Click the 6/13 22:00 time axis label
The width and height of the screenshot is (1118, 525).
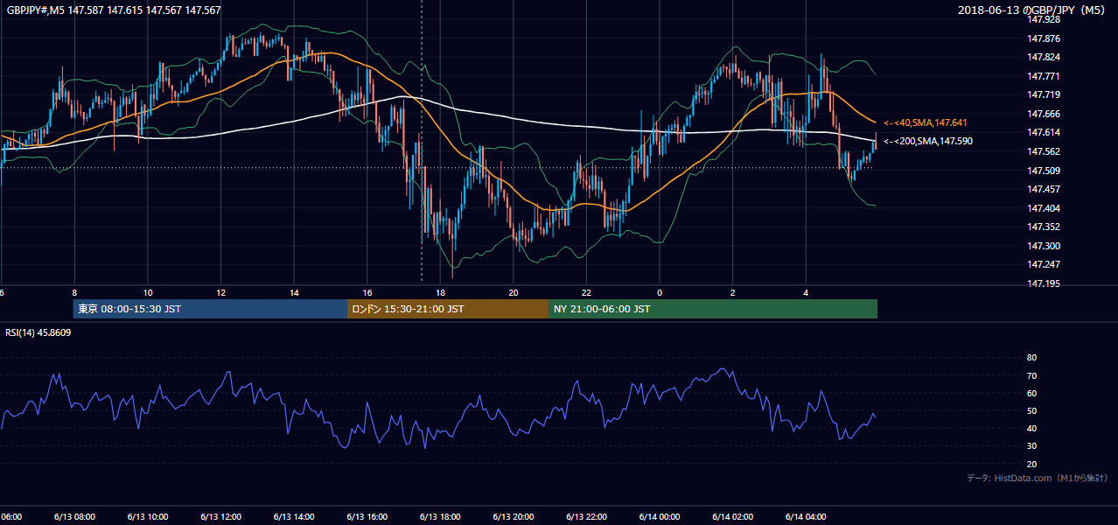(x=586, y=516)
